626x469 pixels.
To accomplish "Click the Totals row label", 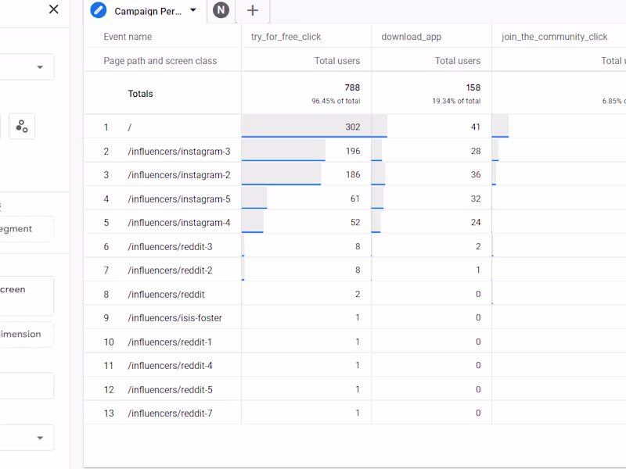I will (141, 93).
